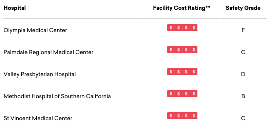Click Olympia Medical Center's cost rating icon
Viewport: 270px width, 128px height.
click(x=182, y=28)
